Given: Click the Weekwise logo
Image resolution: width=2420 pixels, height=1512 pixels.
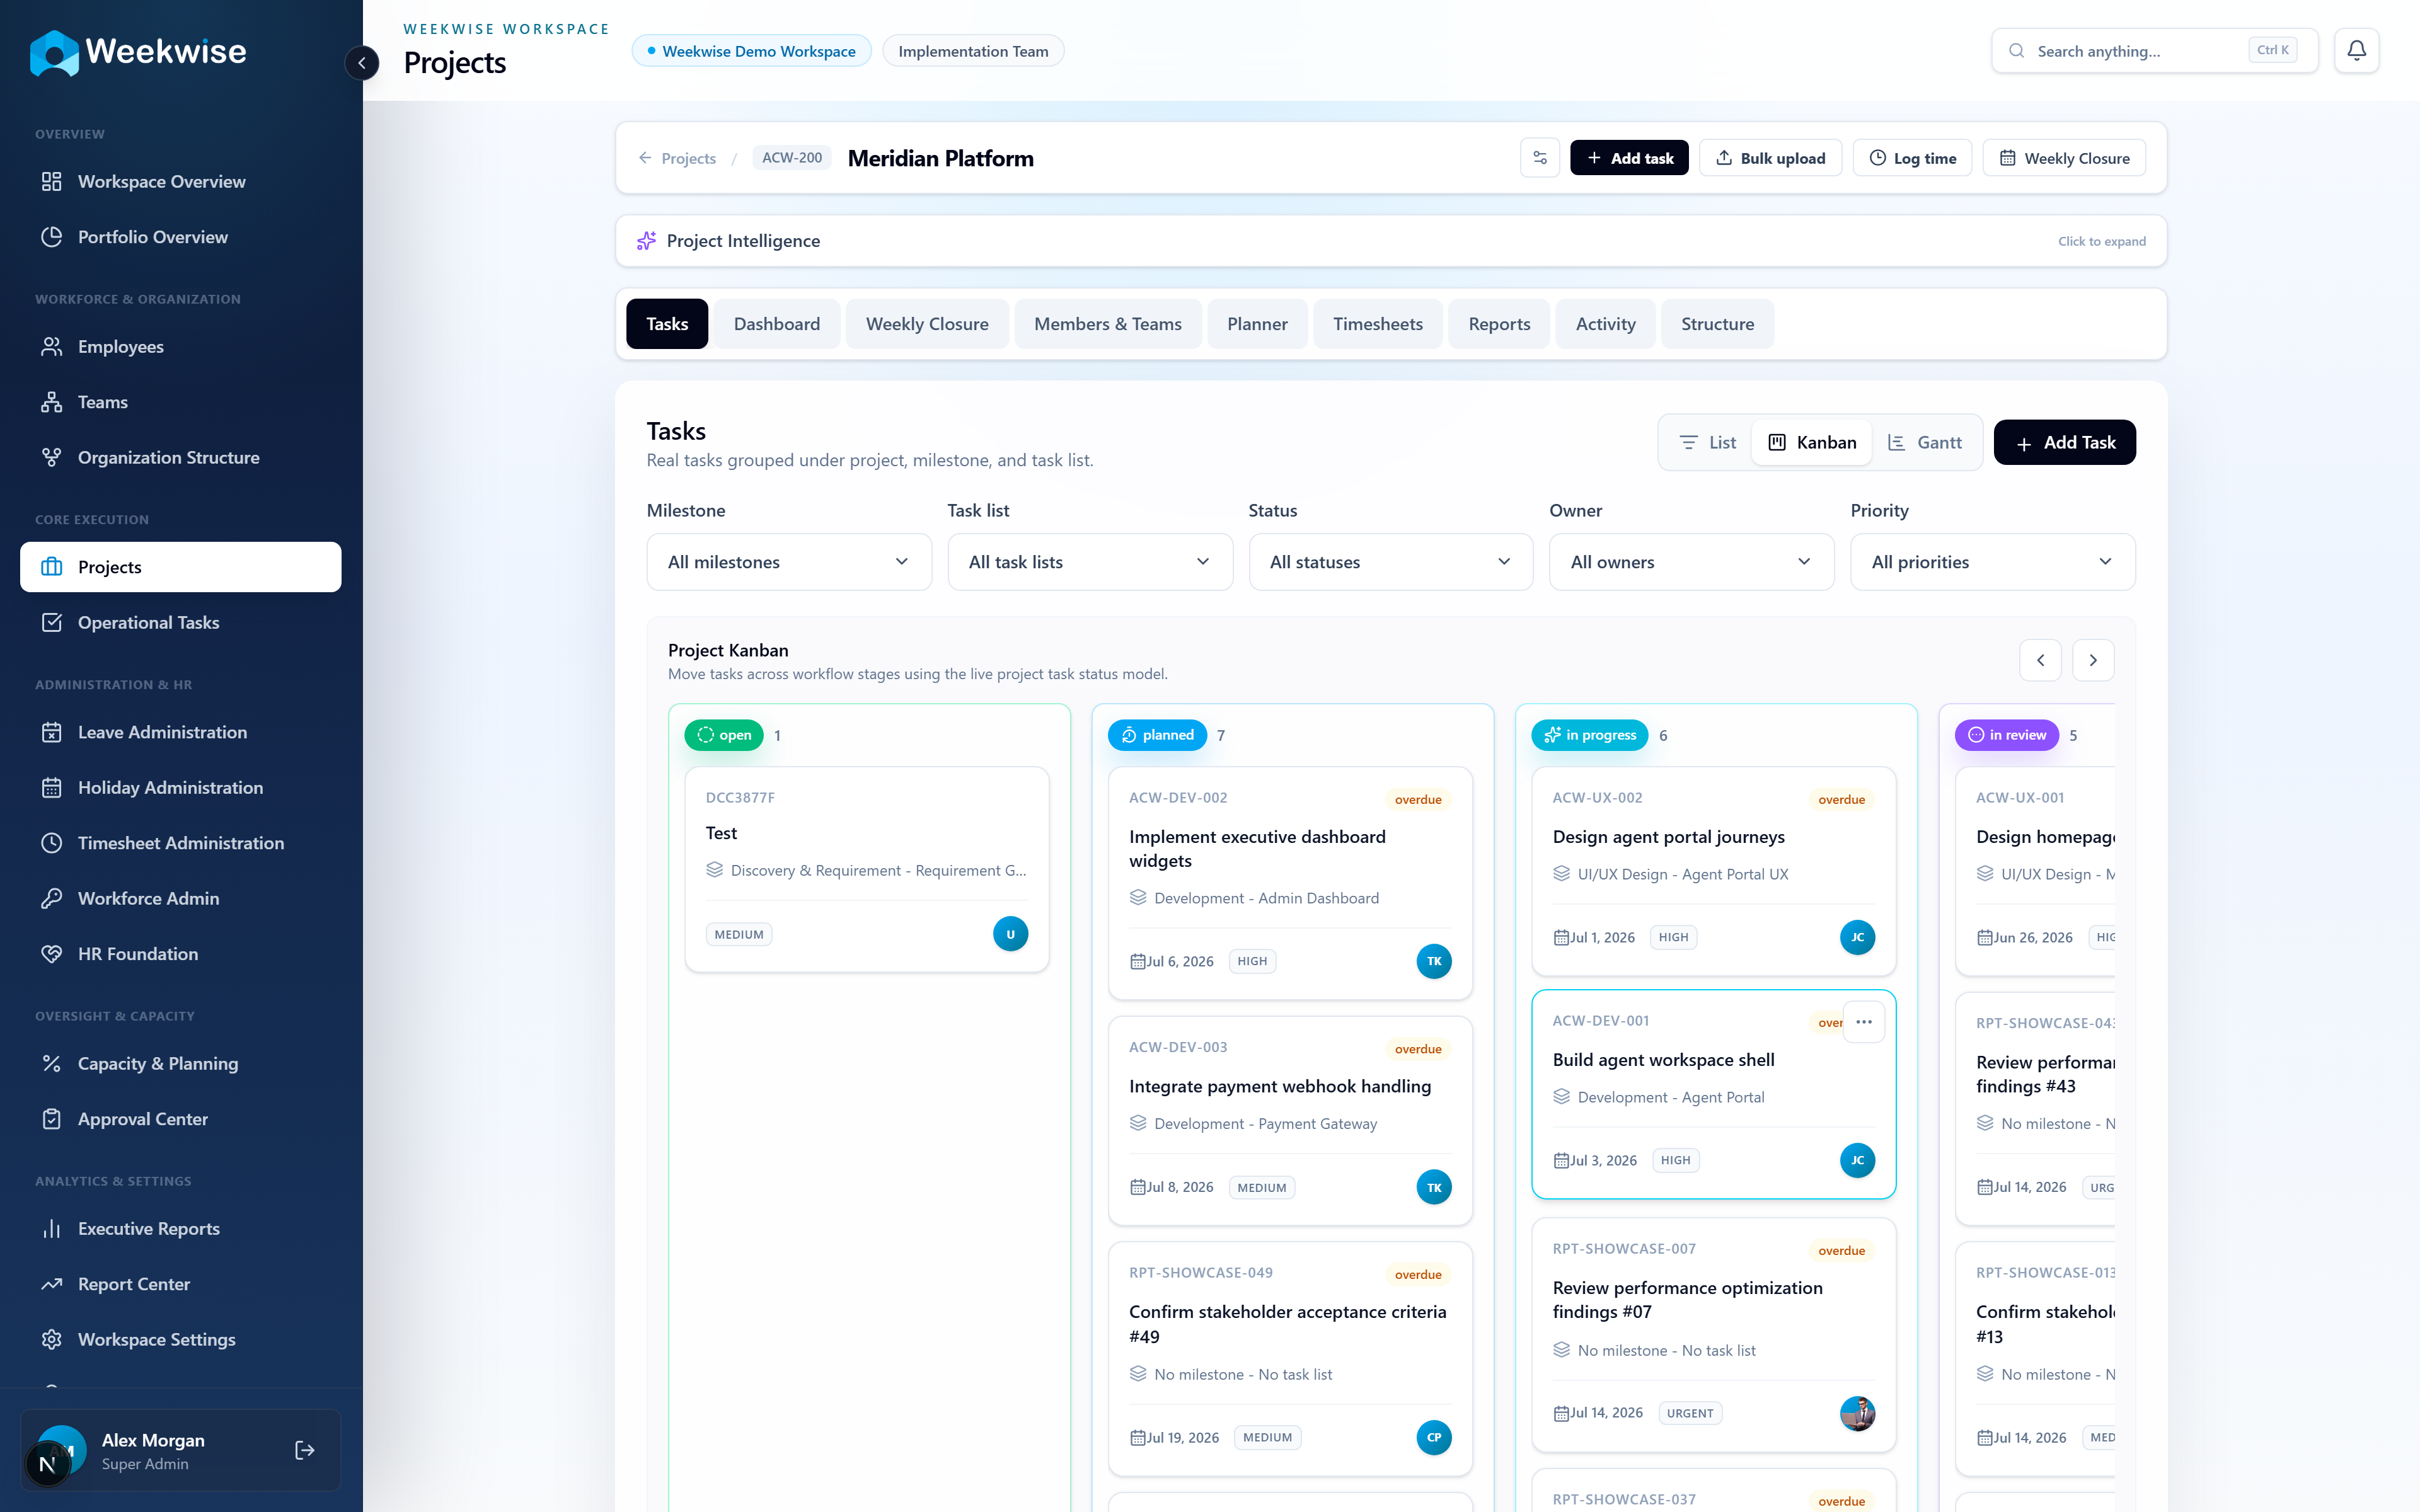Looking at the screenshot, I should click(x=138, y=52).
